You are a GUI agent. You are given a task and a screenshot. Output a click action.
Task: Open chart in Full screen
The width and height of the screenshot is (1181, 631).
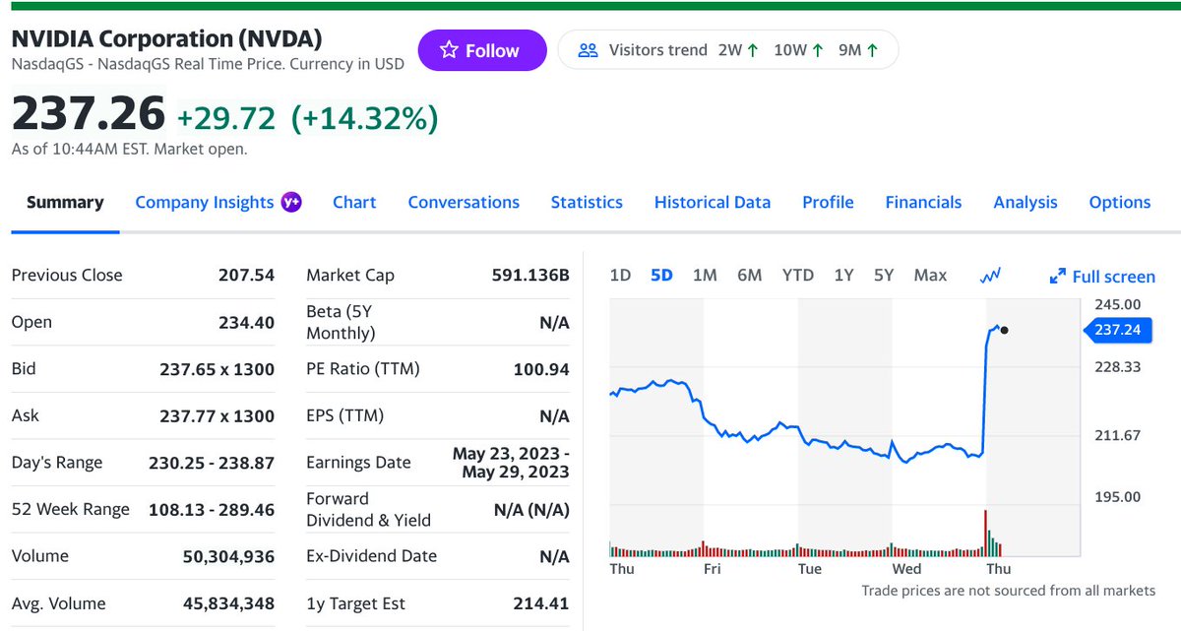pyautogui.click(x=1102, y=277)
